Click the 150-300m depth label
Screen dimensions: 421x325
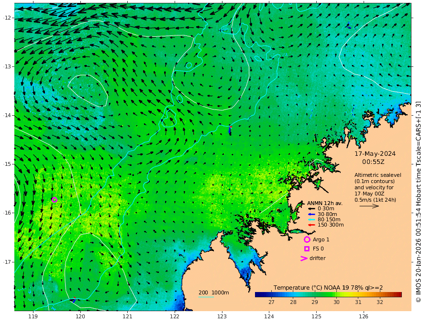tap(331, 225)
